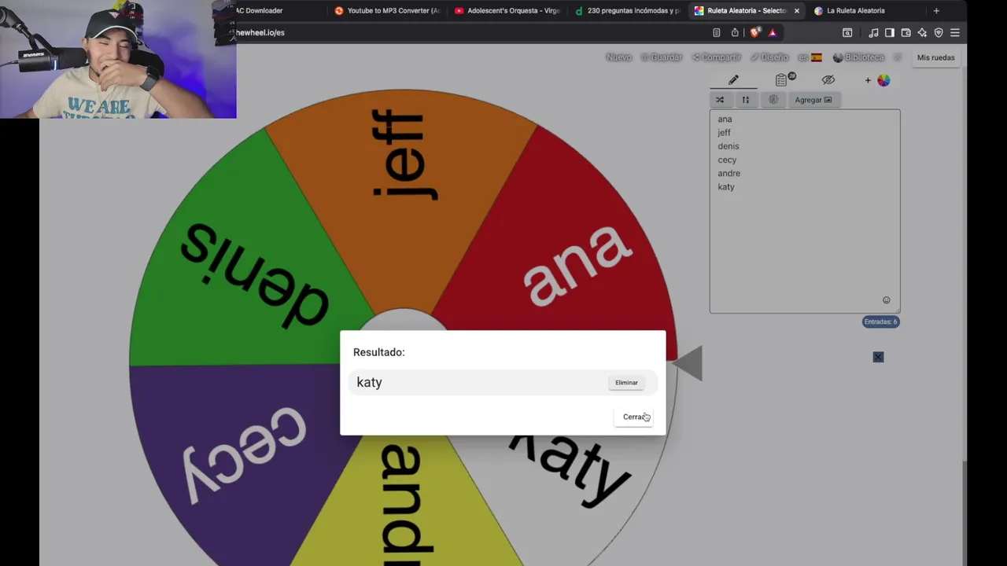Screen dimensions: 1007x566
Task: Open the Compartir share option
Action: [x=717, y=57]
